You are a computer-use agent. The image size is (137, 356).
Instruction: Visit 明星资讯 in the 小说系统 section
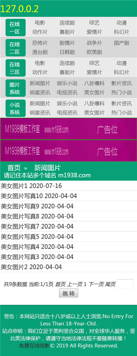[x=40, y=113]
